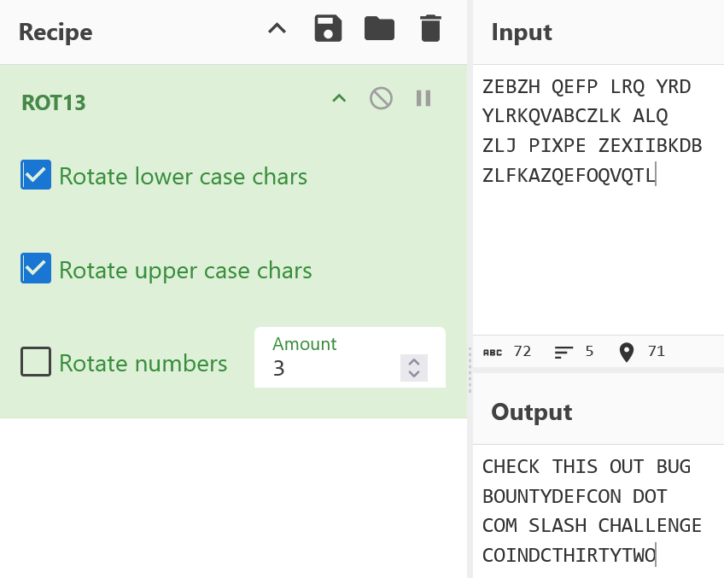Clear the recipe with the trash icon
Image resolution: width=724 pixels, height=578 pixels.
430,29
